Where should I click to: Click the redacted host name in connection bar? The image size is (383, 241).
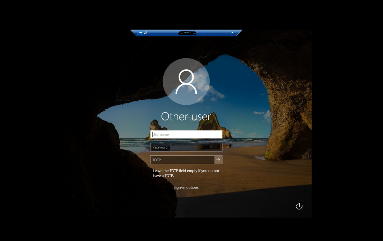tap(187, 33)
